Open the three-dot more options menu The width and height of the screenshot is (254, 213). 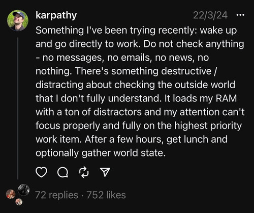(x=240, y=15)
